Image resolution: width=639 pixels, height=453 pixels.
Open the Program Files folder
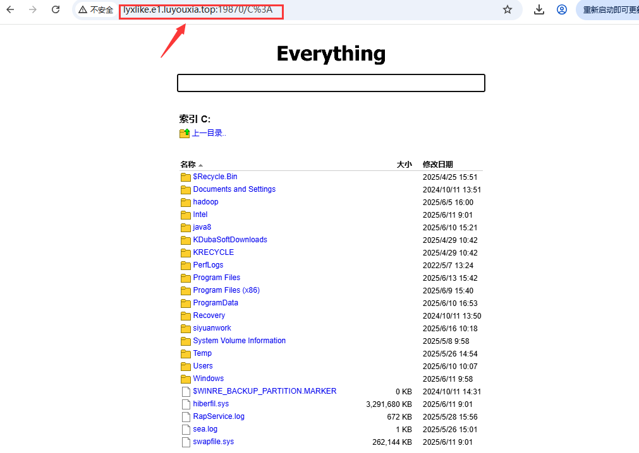217,278
